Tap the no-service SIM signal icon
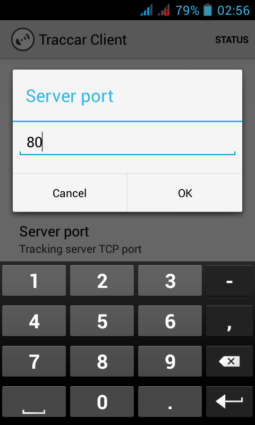The height and width of the screenshot is (425, 255). pyautogui.click(x=163, y=11)
